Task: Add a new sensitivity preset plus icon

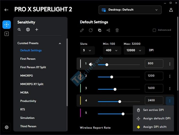Action: coord(37,30)
